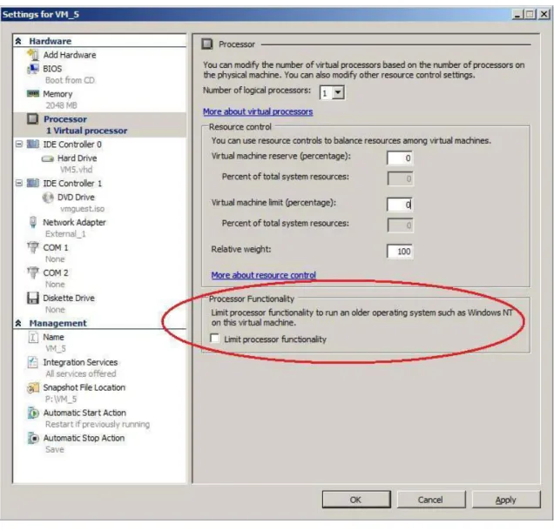Click the Relative weight field
This screenshot has height=531, width=554.
400,252
